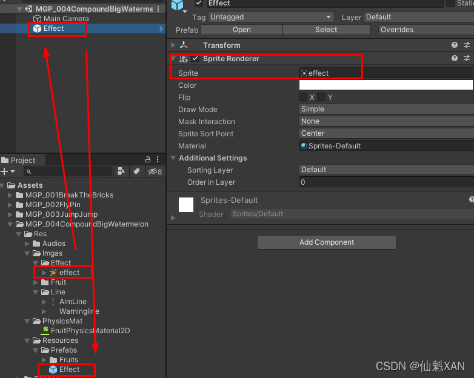
Task: Open the create asset dropdown arrow
Action: (x=13, y=171)
